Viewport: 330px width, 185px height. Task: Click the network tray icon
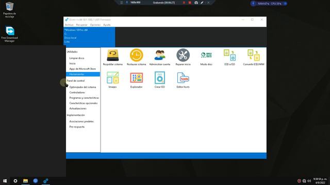(304, 181)
